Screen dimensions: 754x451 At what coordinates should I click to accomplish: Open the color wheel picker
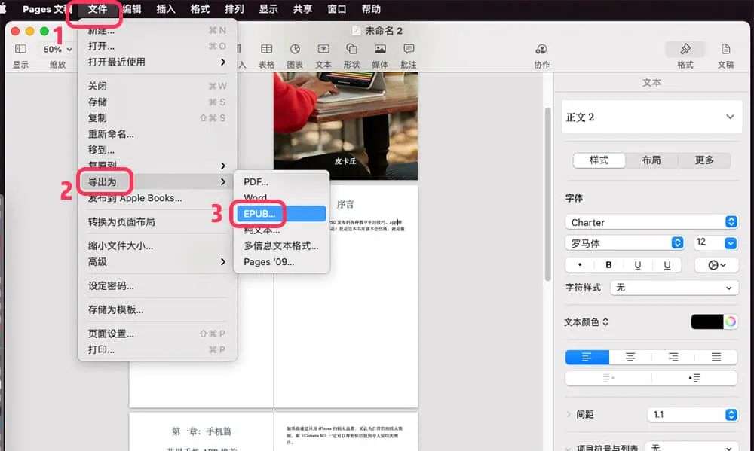[731, 321]
